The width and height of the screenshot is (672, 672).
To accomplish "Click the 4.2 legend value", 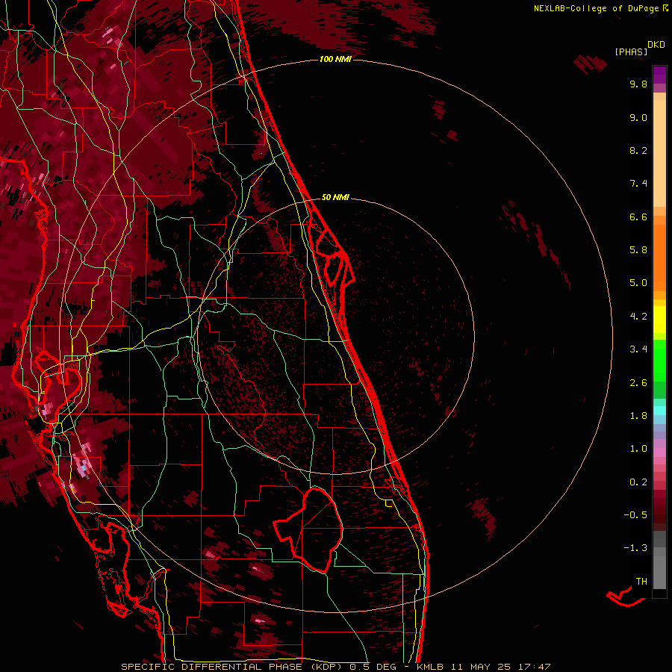I will coord(638,317).
